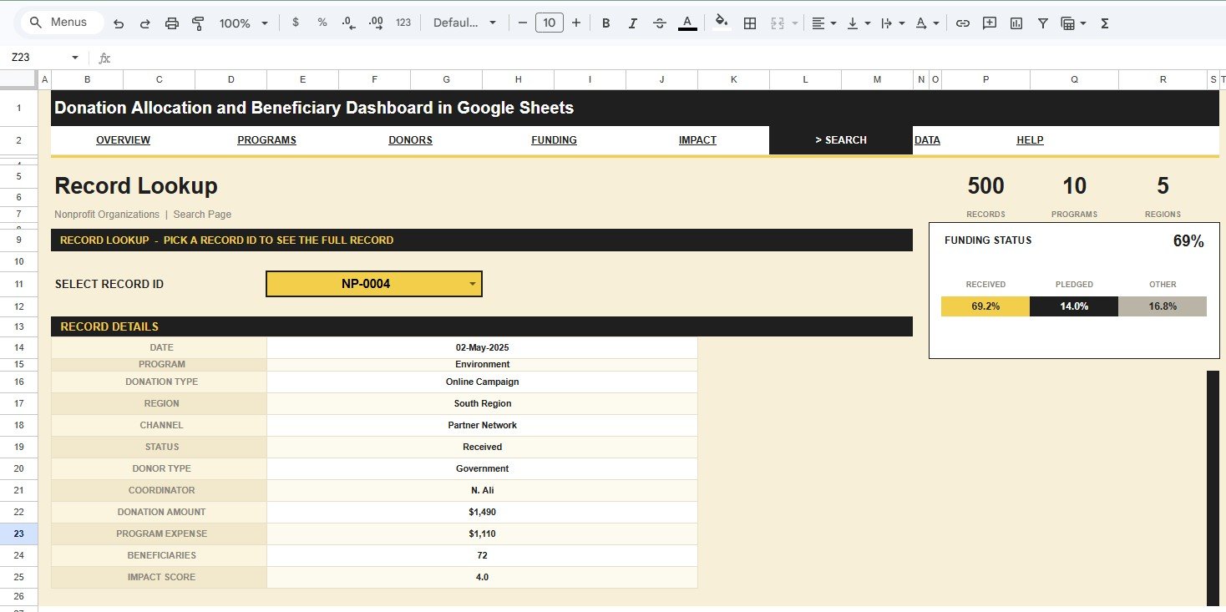The image size is (1226, 612).
Task: Open text rotation dropdown
Action: pyautogui.click(x=927, y=23)
